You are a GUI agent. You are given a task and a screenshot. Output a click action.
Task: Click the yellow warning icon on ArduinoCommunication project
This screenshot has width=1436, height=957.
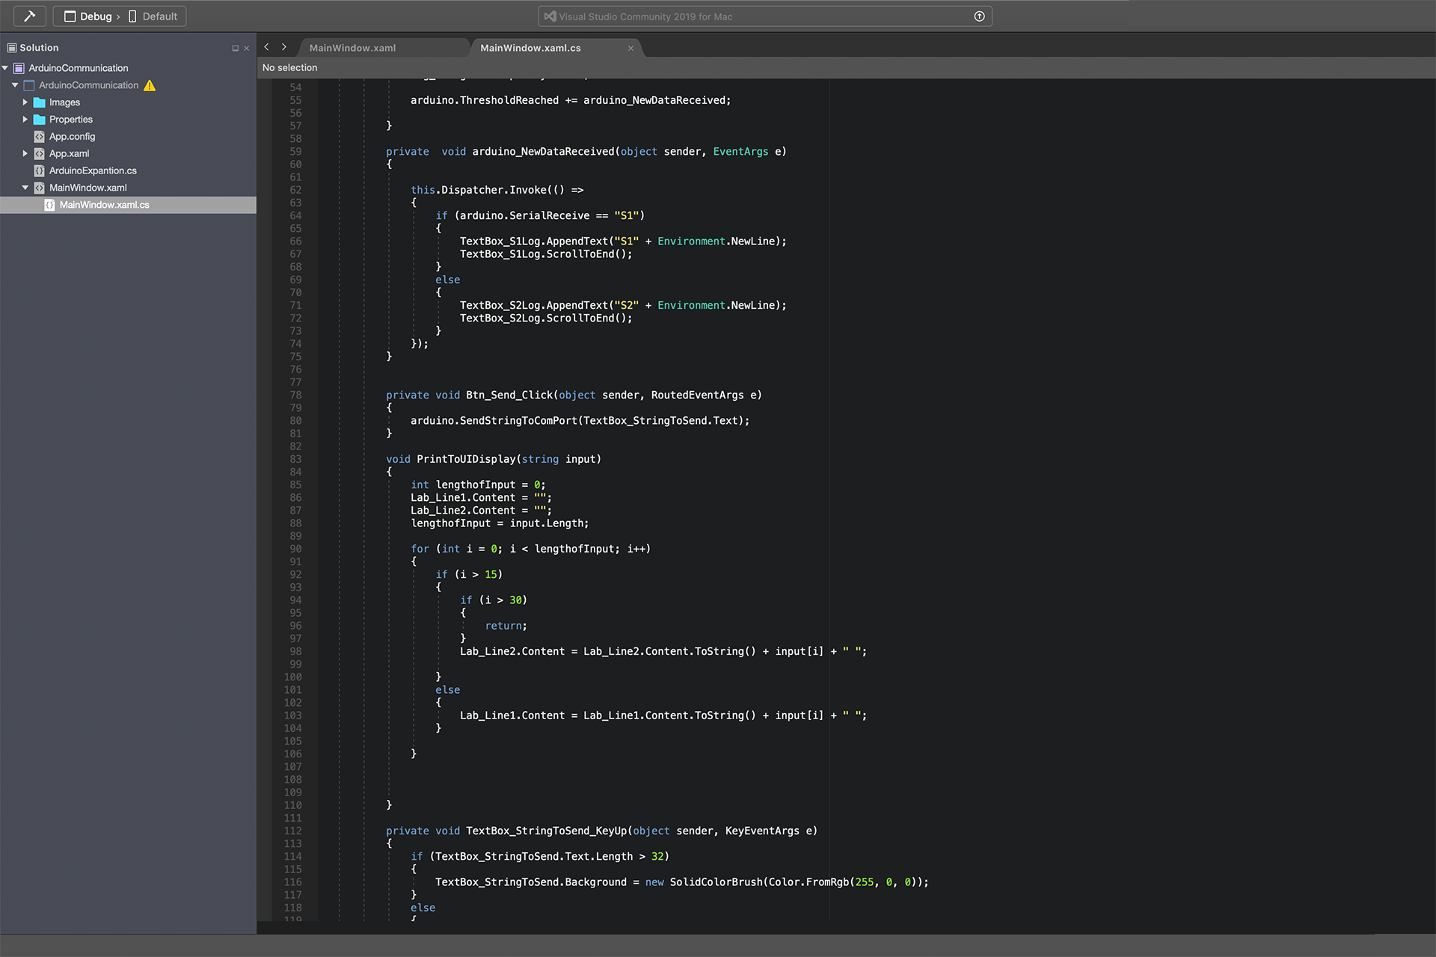coord(150,85)
